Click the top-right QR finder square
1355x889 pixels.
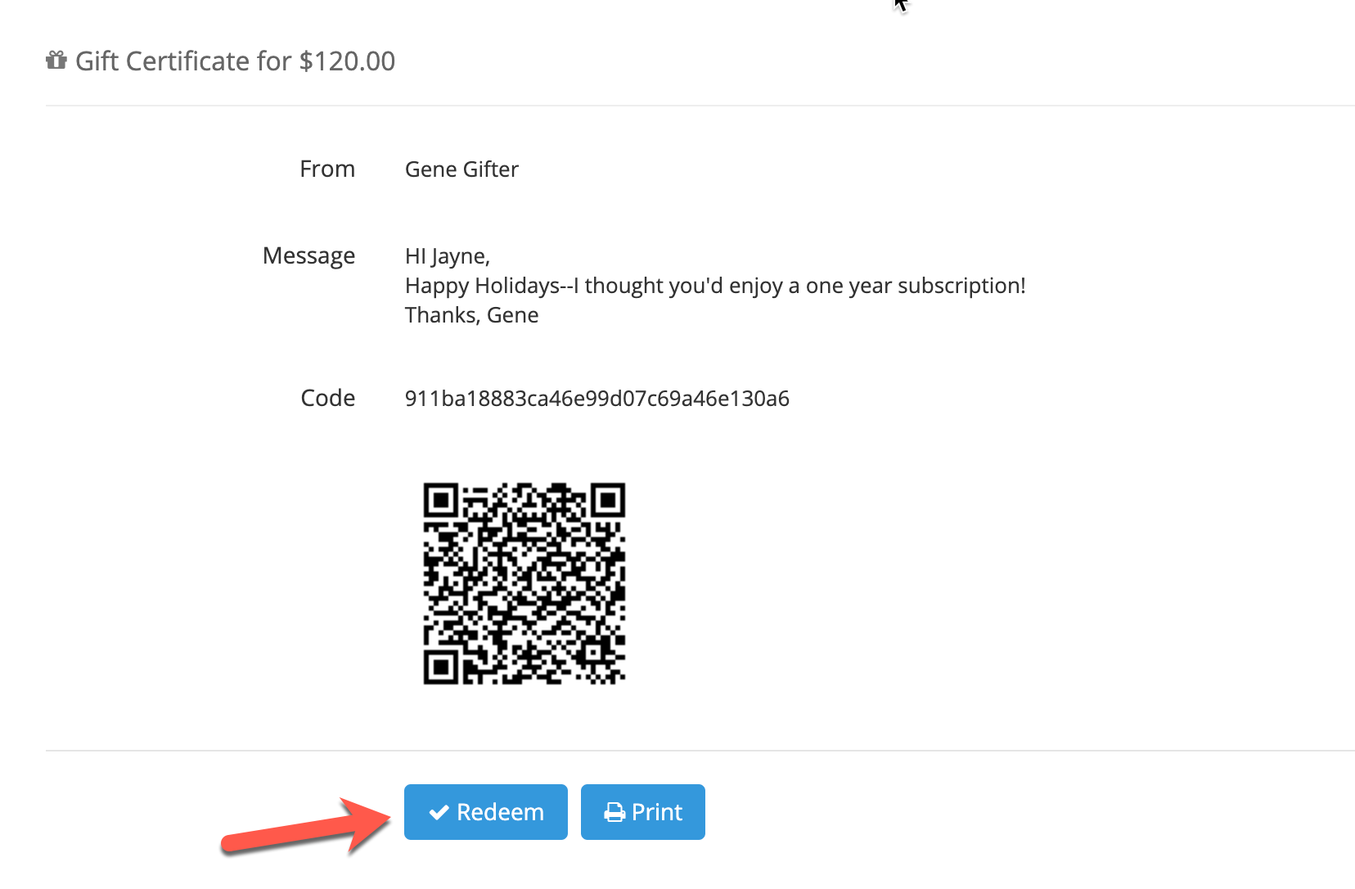click(x=607, y=500)
